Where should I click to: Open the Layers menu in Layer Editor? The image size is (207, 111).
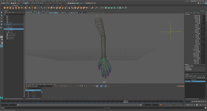point(187,76)
